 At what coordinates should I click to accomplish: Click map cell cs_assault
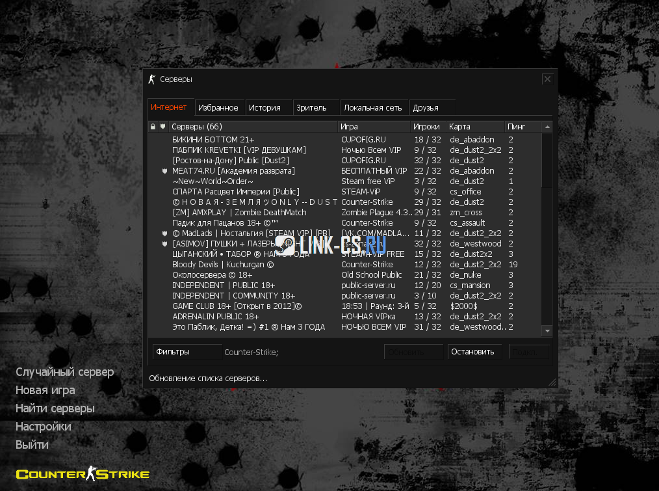click(467, 222)
